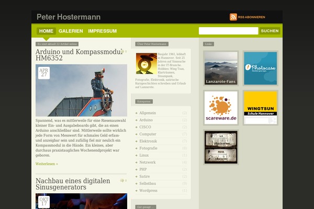Select the Linux category
Screen dimensions: 314x209
(144, 155)
